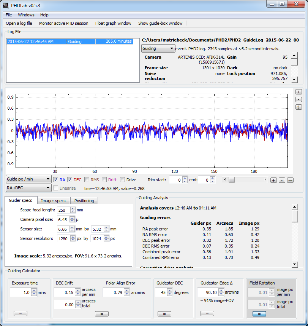Open the Guide px / min units dropdown
This screenshot has width=308, height=326.
click(28, 179)
